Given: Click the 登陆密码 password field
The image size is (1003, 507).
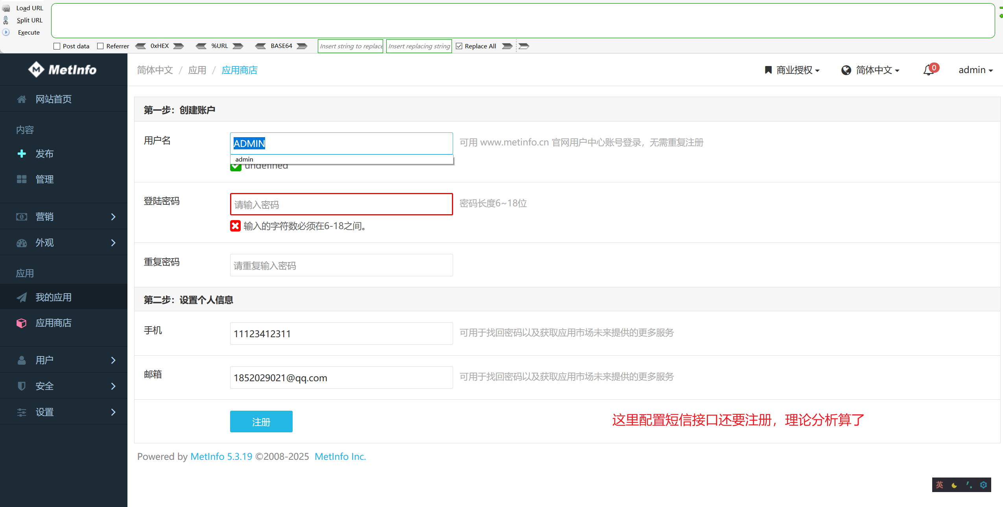Looking at the screenshot, I should (341, 204).
